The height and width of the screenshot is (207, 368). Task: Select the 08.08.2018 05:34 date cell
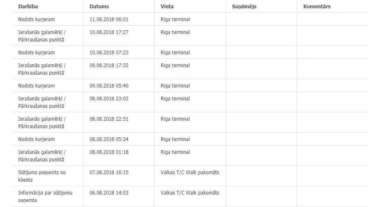tap(109, 139)
